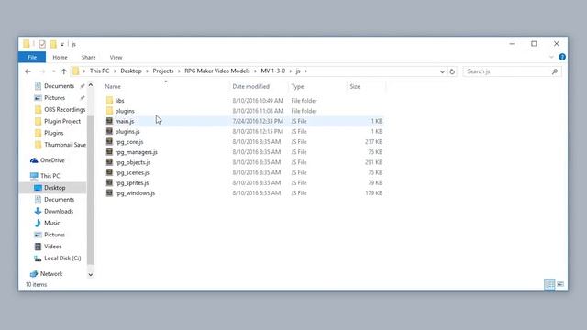Select the main.js file

125,121
